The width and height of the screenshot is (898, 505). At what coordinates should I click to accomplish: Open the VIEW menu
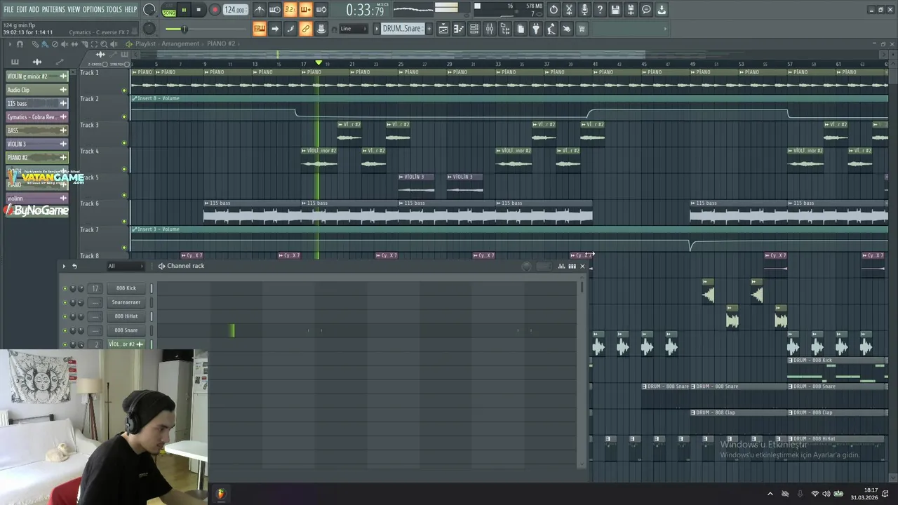pos(74,9)
